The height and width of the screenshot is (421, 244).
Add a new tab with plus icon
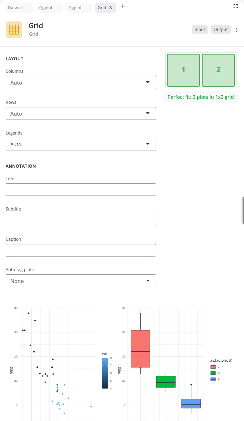123,6
